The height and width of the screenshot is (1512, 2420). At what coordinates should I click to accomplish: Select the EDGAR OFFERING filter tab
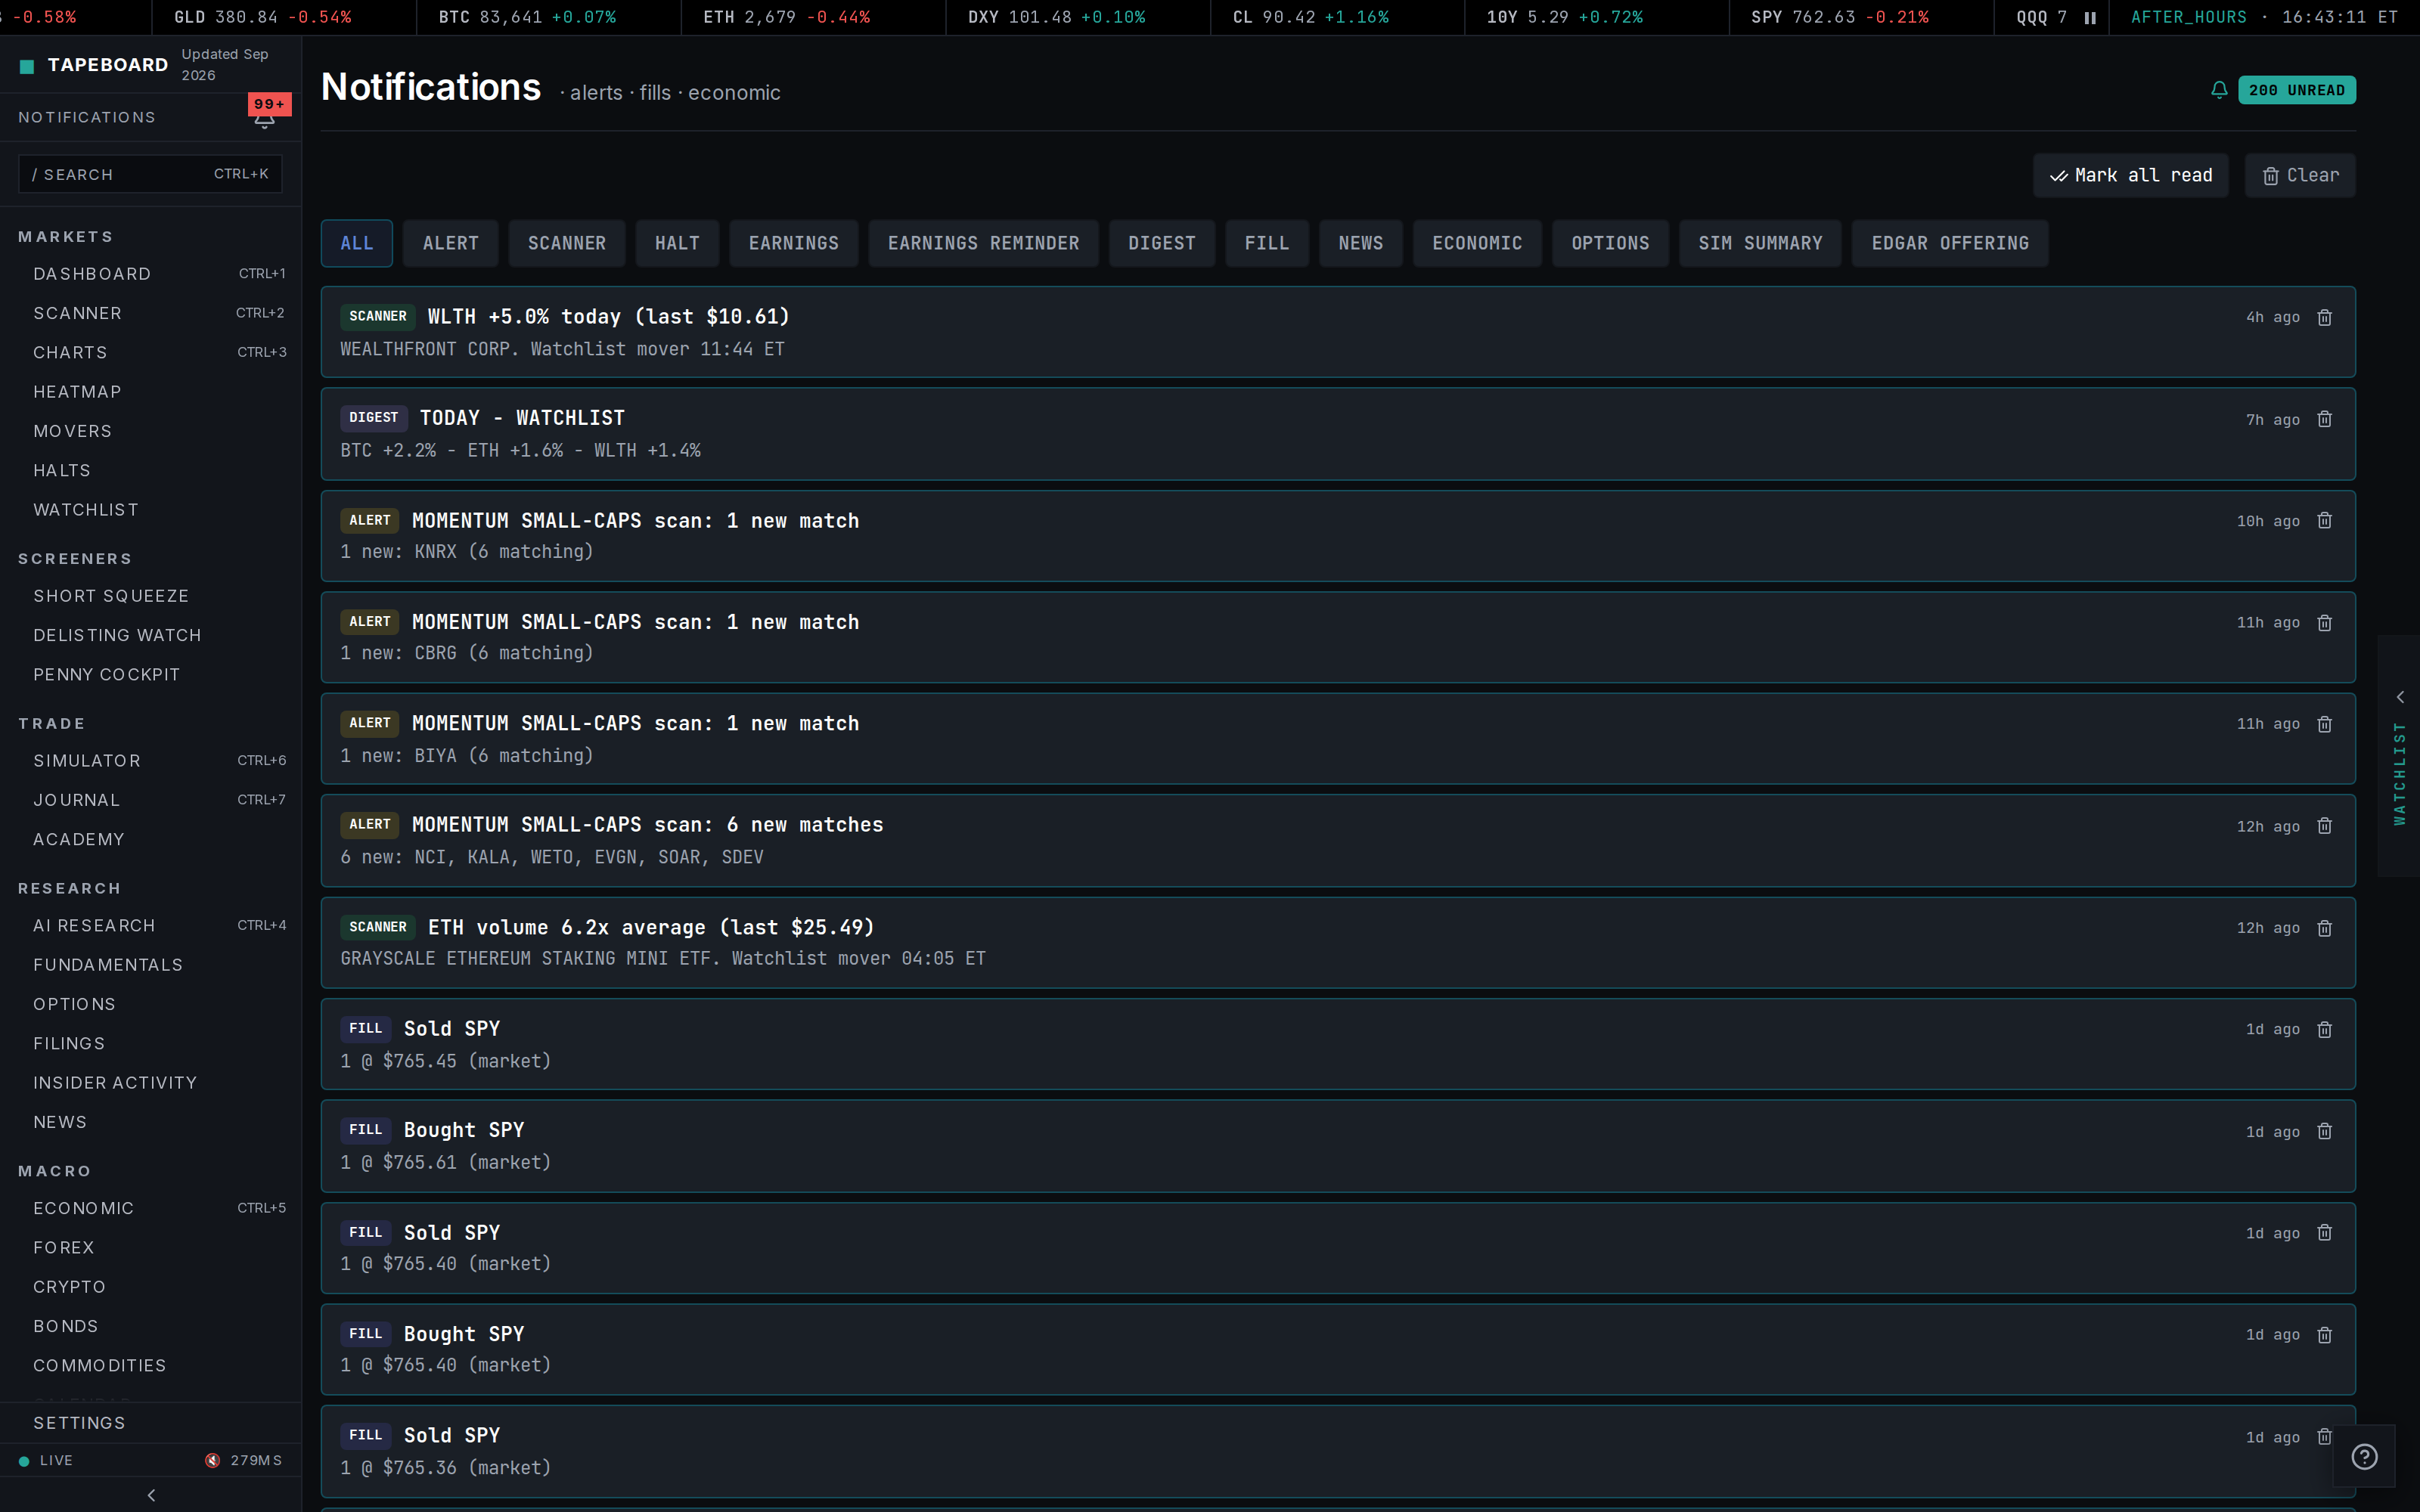pyautogui.click(x=1949, y=243)
